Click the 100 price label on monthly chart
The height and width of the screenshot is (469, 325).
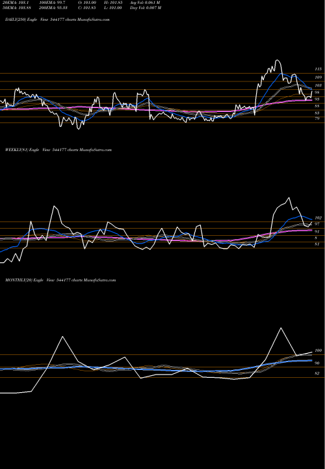318,350
